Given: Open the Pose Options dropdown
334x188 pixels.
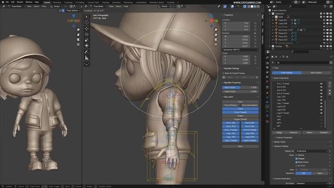Looking at the screenshot, I should coord(73,10).
